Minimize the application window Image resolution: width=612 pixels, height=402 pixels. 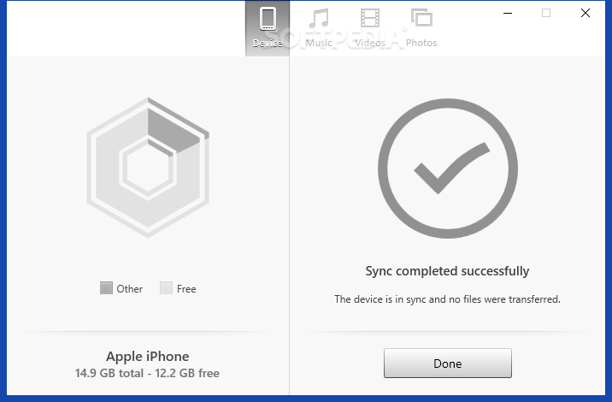pos(508,13)
